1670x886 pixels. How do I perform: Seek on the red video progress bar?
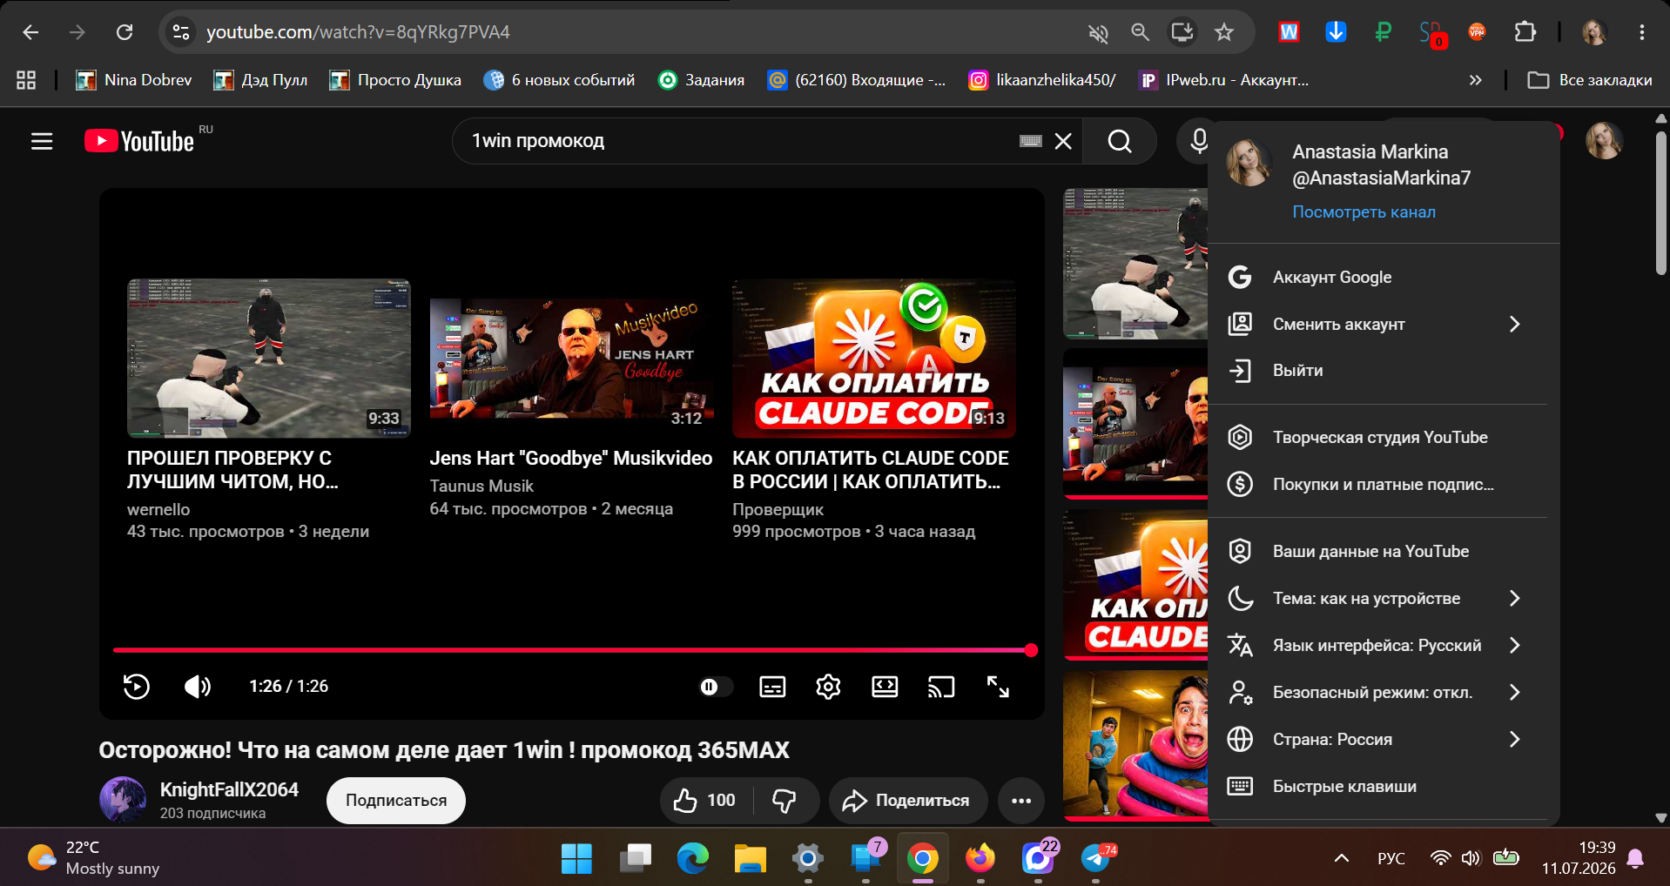tap(572, 650)
